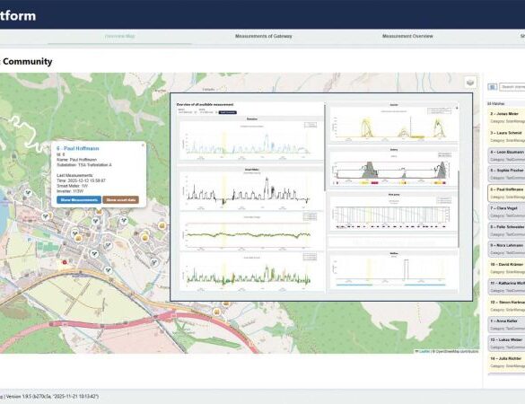Click the right column scrollbar in the overlay
The width and height of the screenshot is (525, 404).
coord(459,209)
